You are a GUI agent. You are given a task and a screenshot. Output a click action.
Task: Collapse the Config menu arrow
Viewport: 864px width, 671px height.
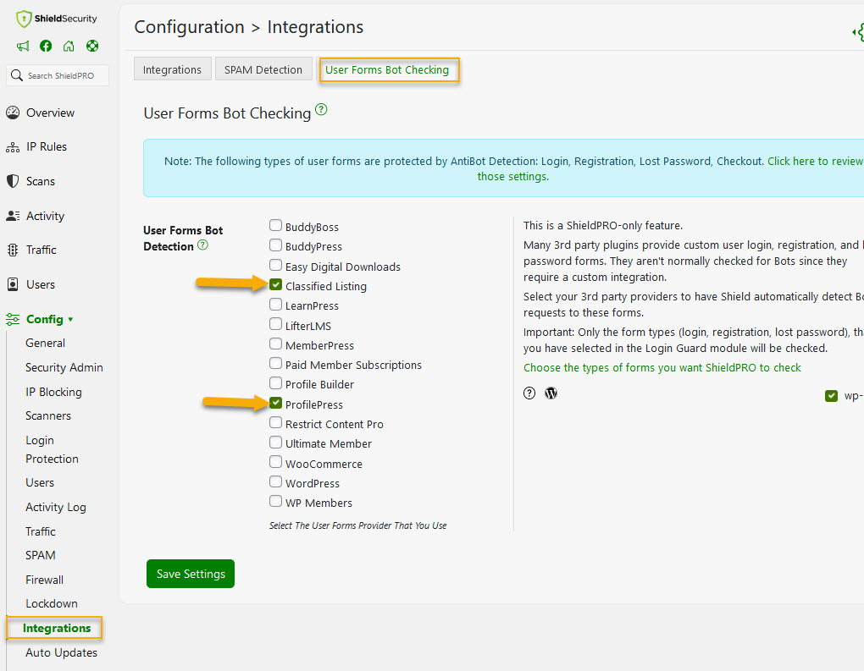(70, 319)
